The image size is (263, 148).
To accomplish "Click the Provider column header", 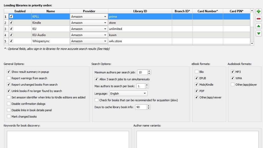I will coord(89,11).
